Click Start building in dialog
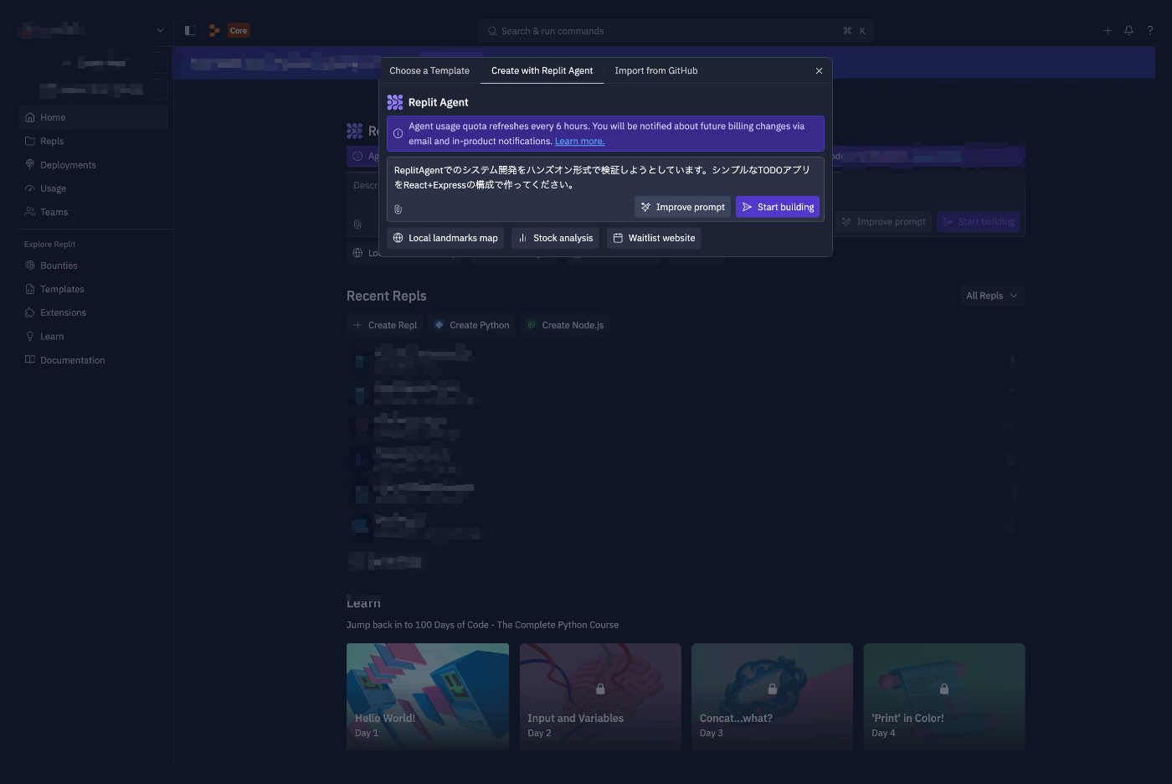Screen dimensions: 1172x784 [778, 207]
